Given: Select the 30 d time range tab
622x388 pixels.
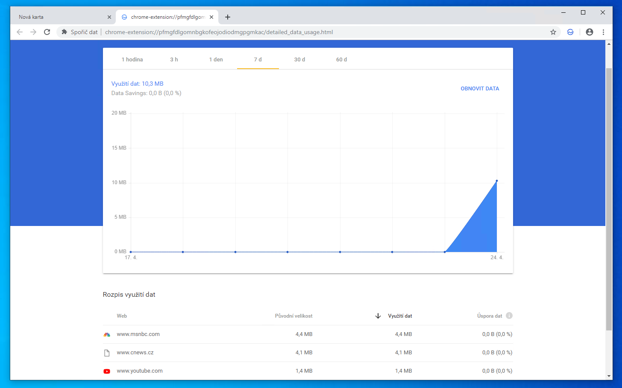Looking at the screenshot, I should coord(300,59).
